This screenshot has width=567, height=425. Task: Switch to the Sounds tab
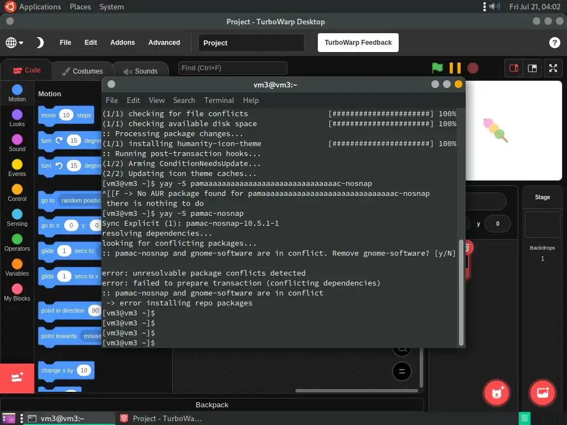pyautogui.click(x=141, y=71)
